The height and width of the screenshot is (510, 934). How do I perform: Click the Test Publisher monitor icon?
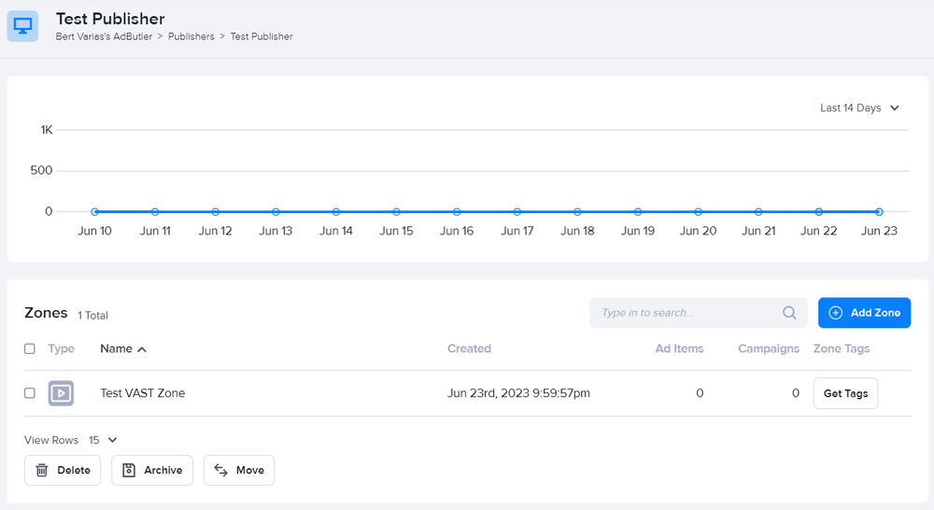[22, 26]
